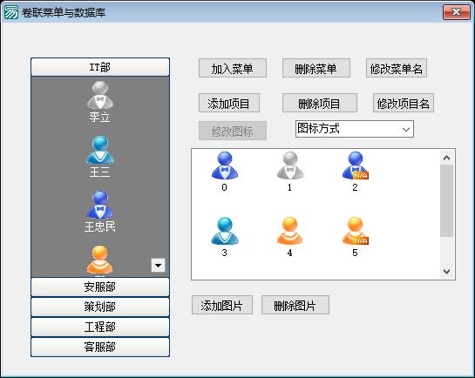Expand the 策划部 menu group
Viewport: 475px width, 378px height.
(x=100, y=307)
